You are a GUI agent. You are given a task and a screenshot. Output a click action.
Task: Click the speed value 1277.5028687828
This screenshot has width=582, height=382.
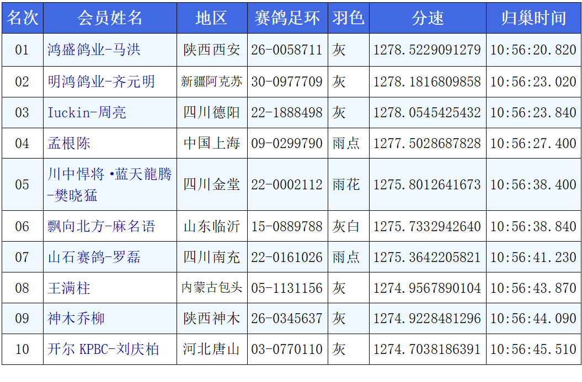(427, 144)
